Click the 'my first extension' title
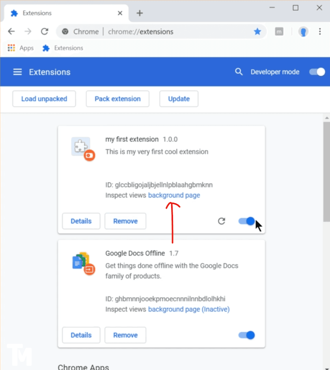330x370 pixels. 132,139
